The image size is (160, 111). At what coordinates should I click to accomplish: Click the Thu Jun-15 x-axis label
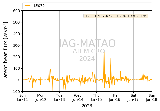(96, 97)
